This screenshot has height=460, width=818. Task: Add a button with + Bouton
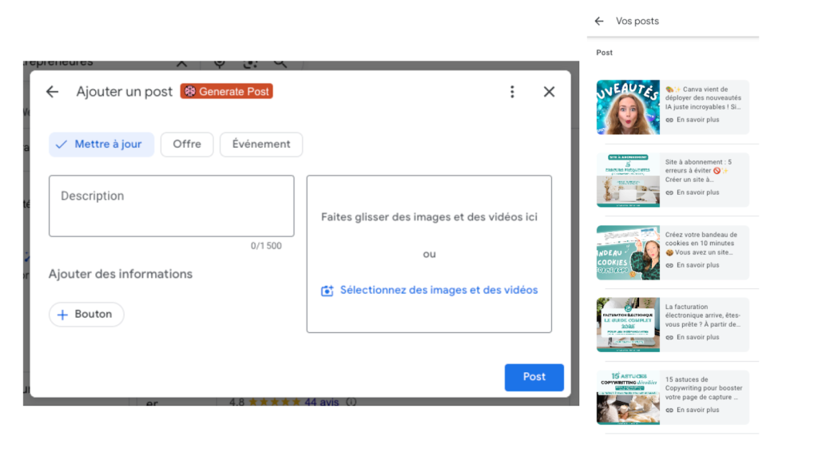(x=86, y=314)
